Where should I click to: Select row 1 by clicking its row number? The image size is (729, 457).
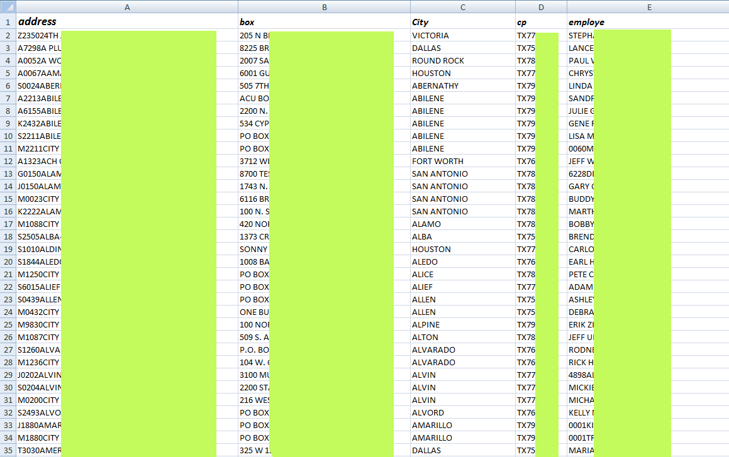[9, 22]
